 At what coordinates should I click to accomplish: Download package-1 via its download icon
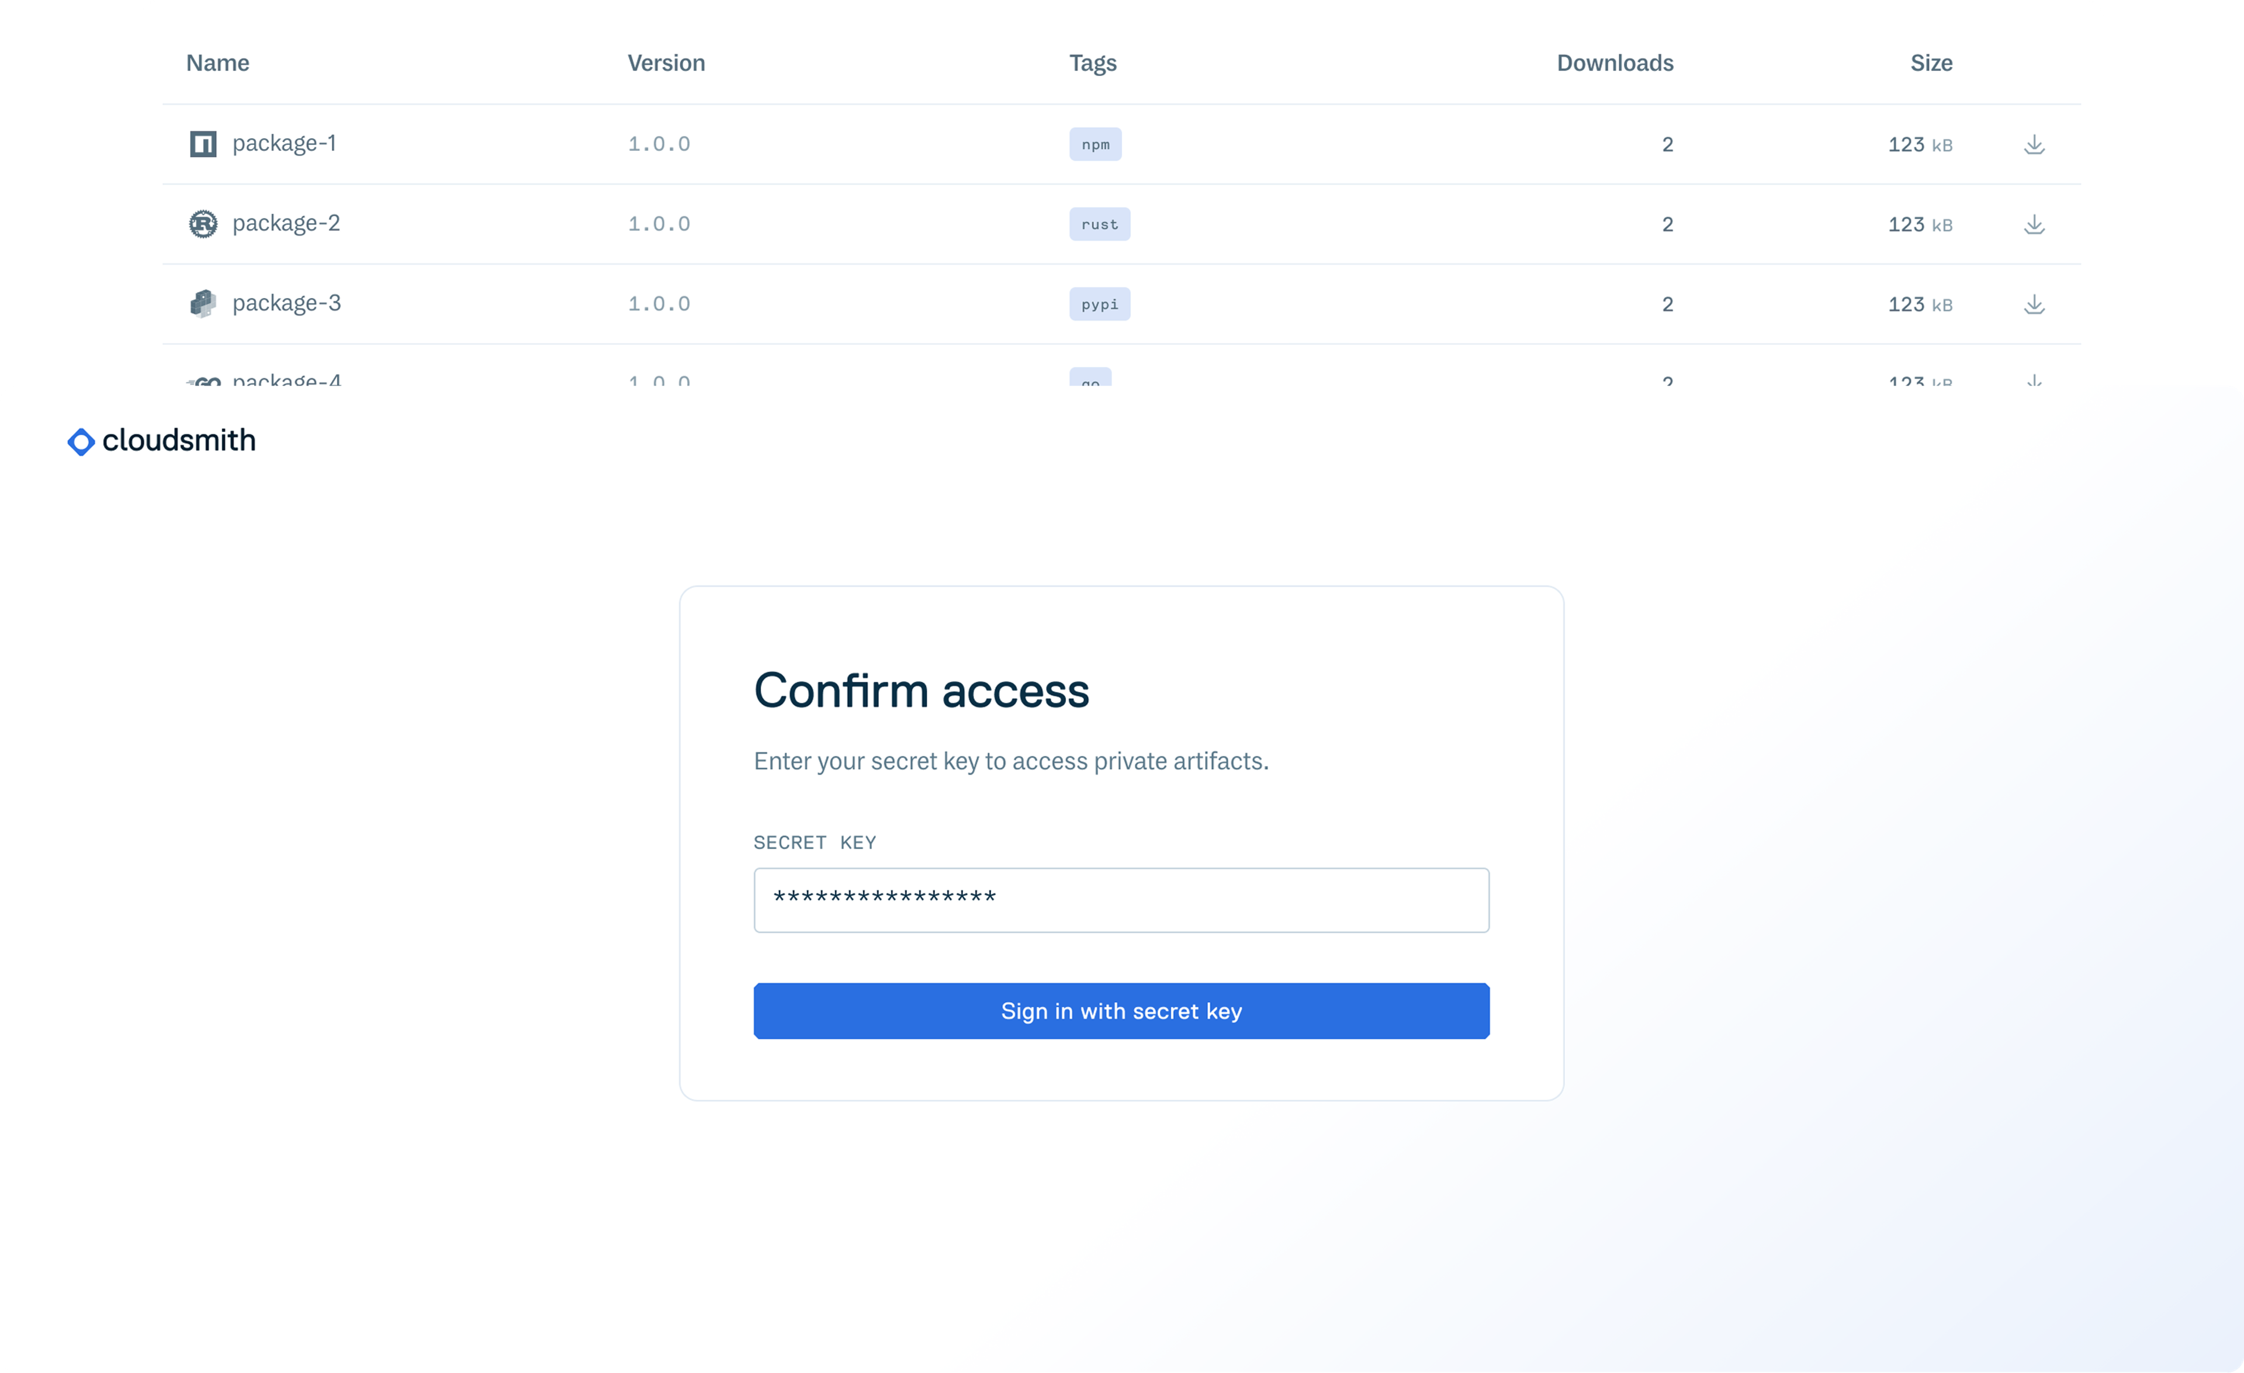pos(2034,144)
